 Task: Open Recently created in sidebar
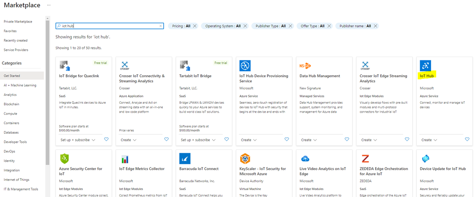15,40
